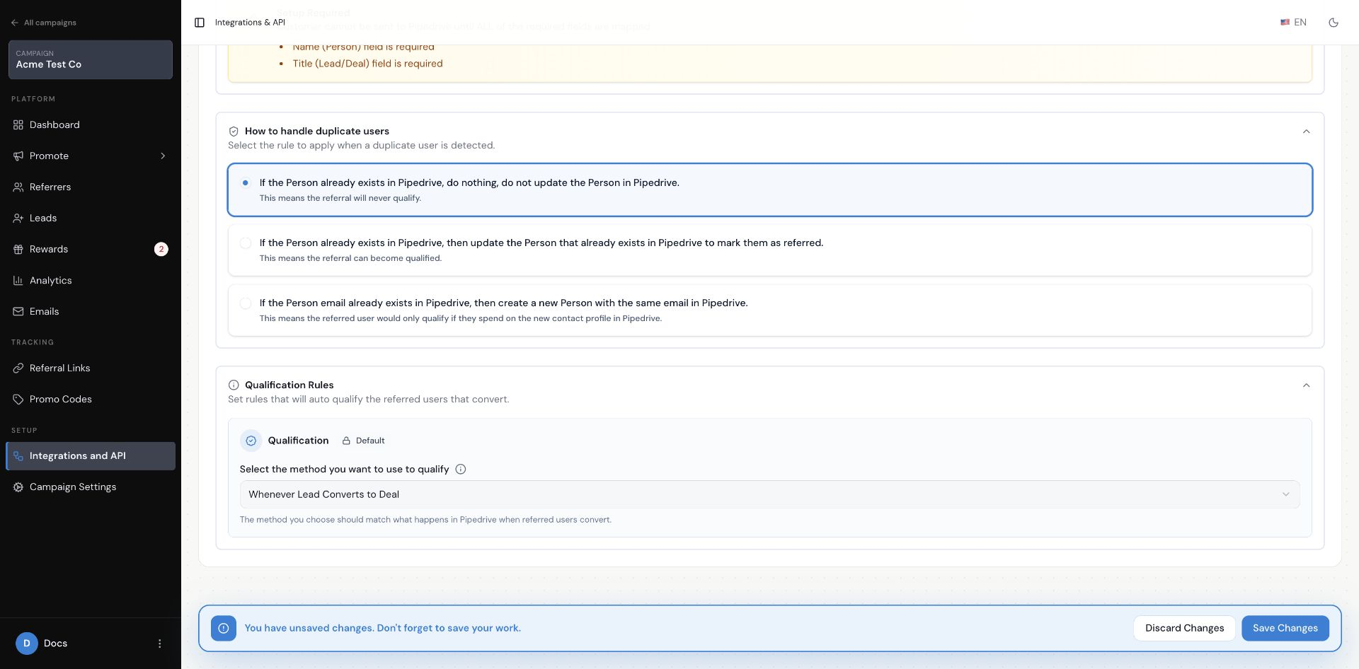The width and height of the screenshot is (1359, 669).
Task: Click the info icon beside qualify method label
Action: pos(461,470)
